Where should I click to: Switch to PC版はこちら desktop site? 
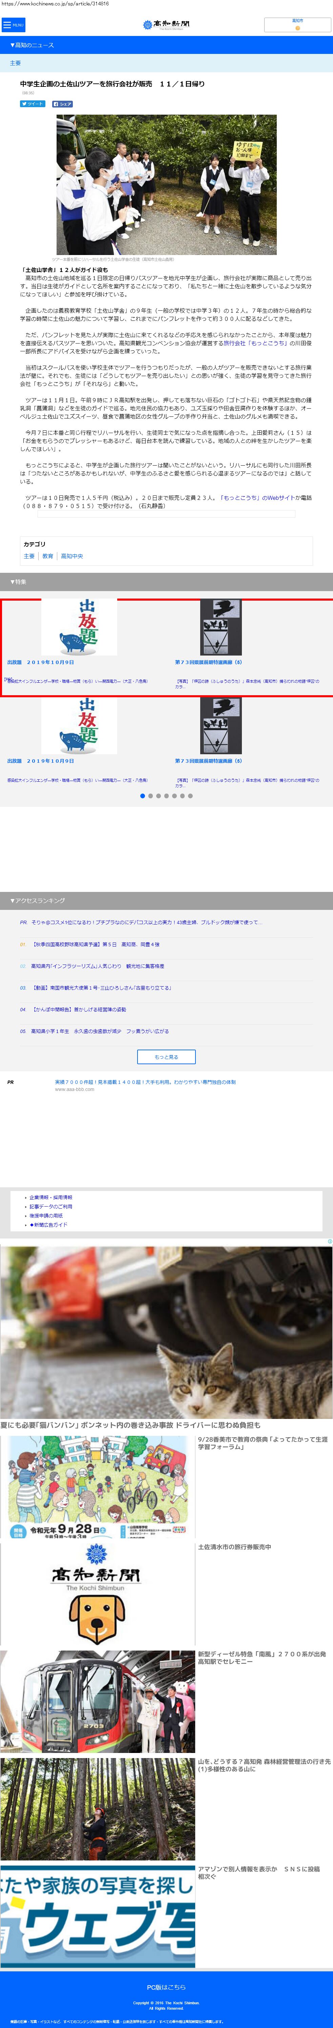coord(166,1987)
